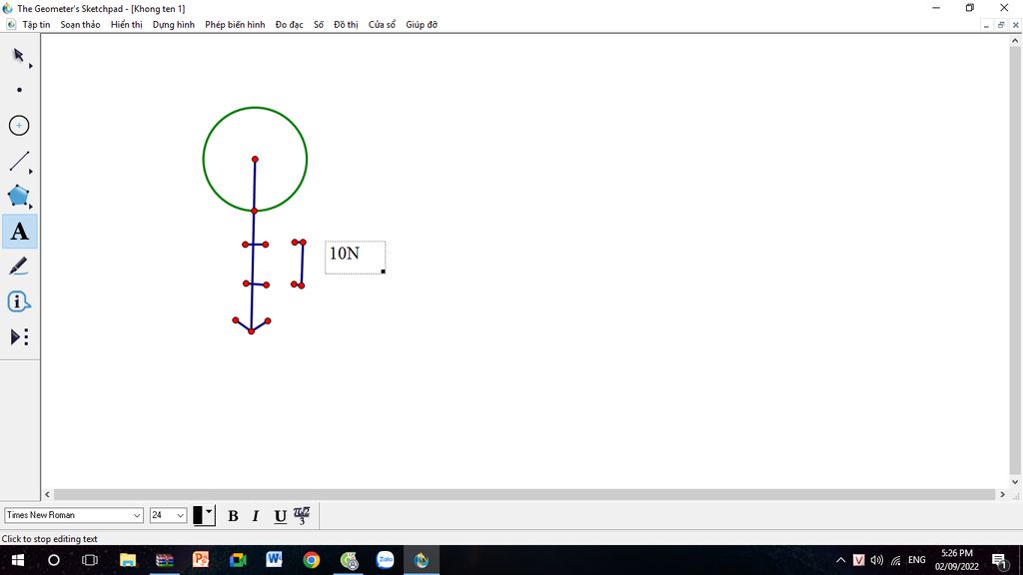The image size is (1023, 575).
Task: Show hidden system tray icons
Action: pyautogui.click(x=841, y=560)
